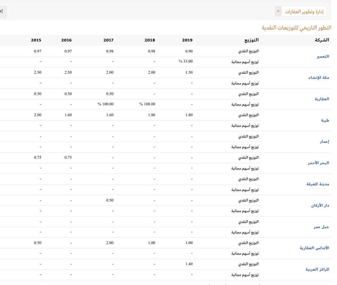Click the إدارة وتطوير العقارات sector tag

[304, 12]
